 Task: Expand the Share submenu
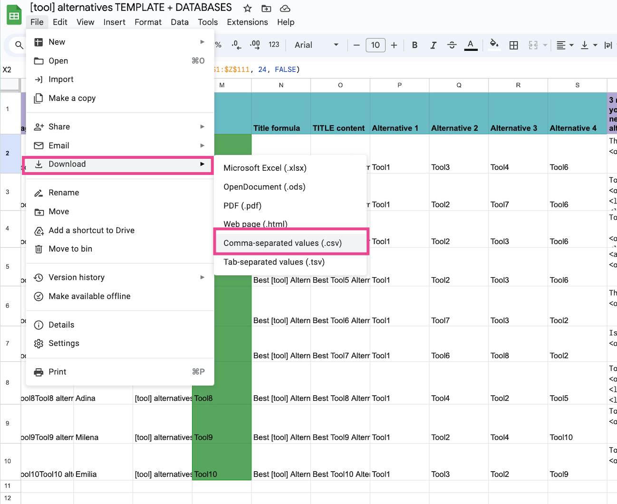click(120, 126)
